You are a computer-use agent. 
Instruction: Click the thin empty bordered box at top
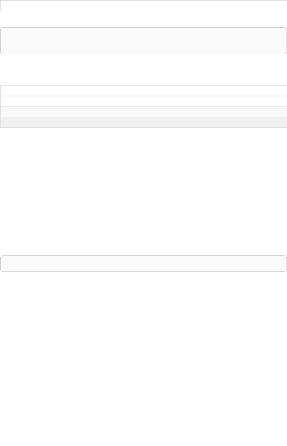coord(143,6)
